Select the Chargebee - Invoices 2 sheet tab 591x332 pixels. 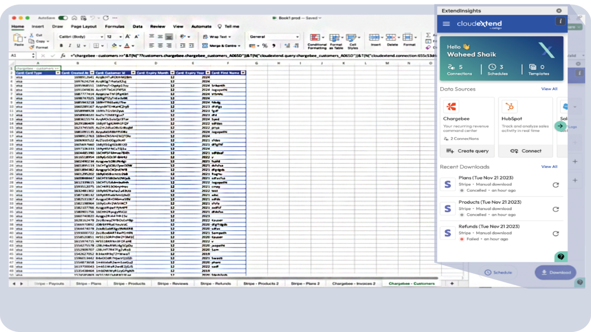(353, 284)
